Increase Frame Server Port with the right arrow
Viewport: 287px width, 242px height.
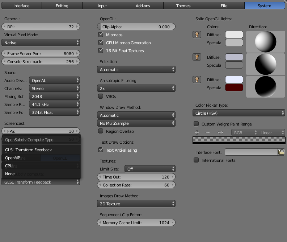pos(77,54)
